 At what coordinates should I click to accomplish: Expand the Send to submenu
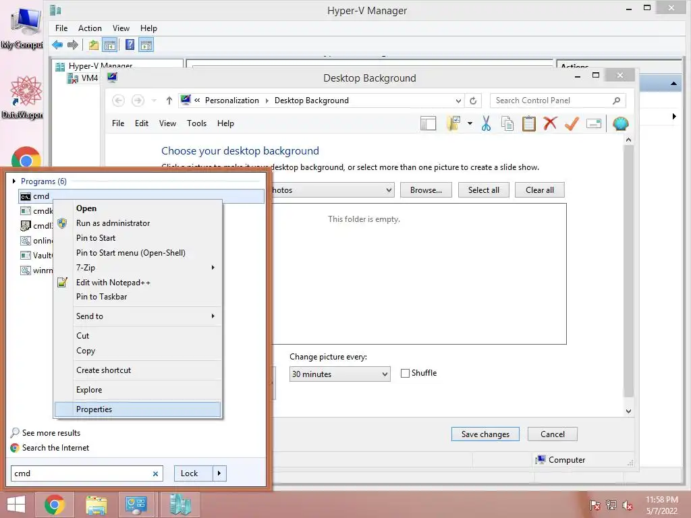pos(213,316)
